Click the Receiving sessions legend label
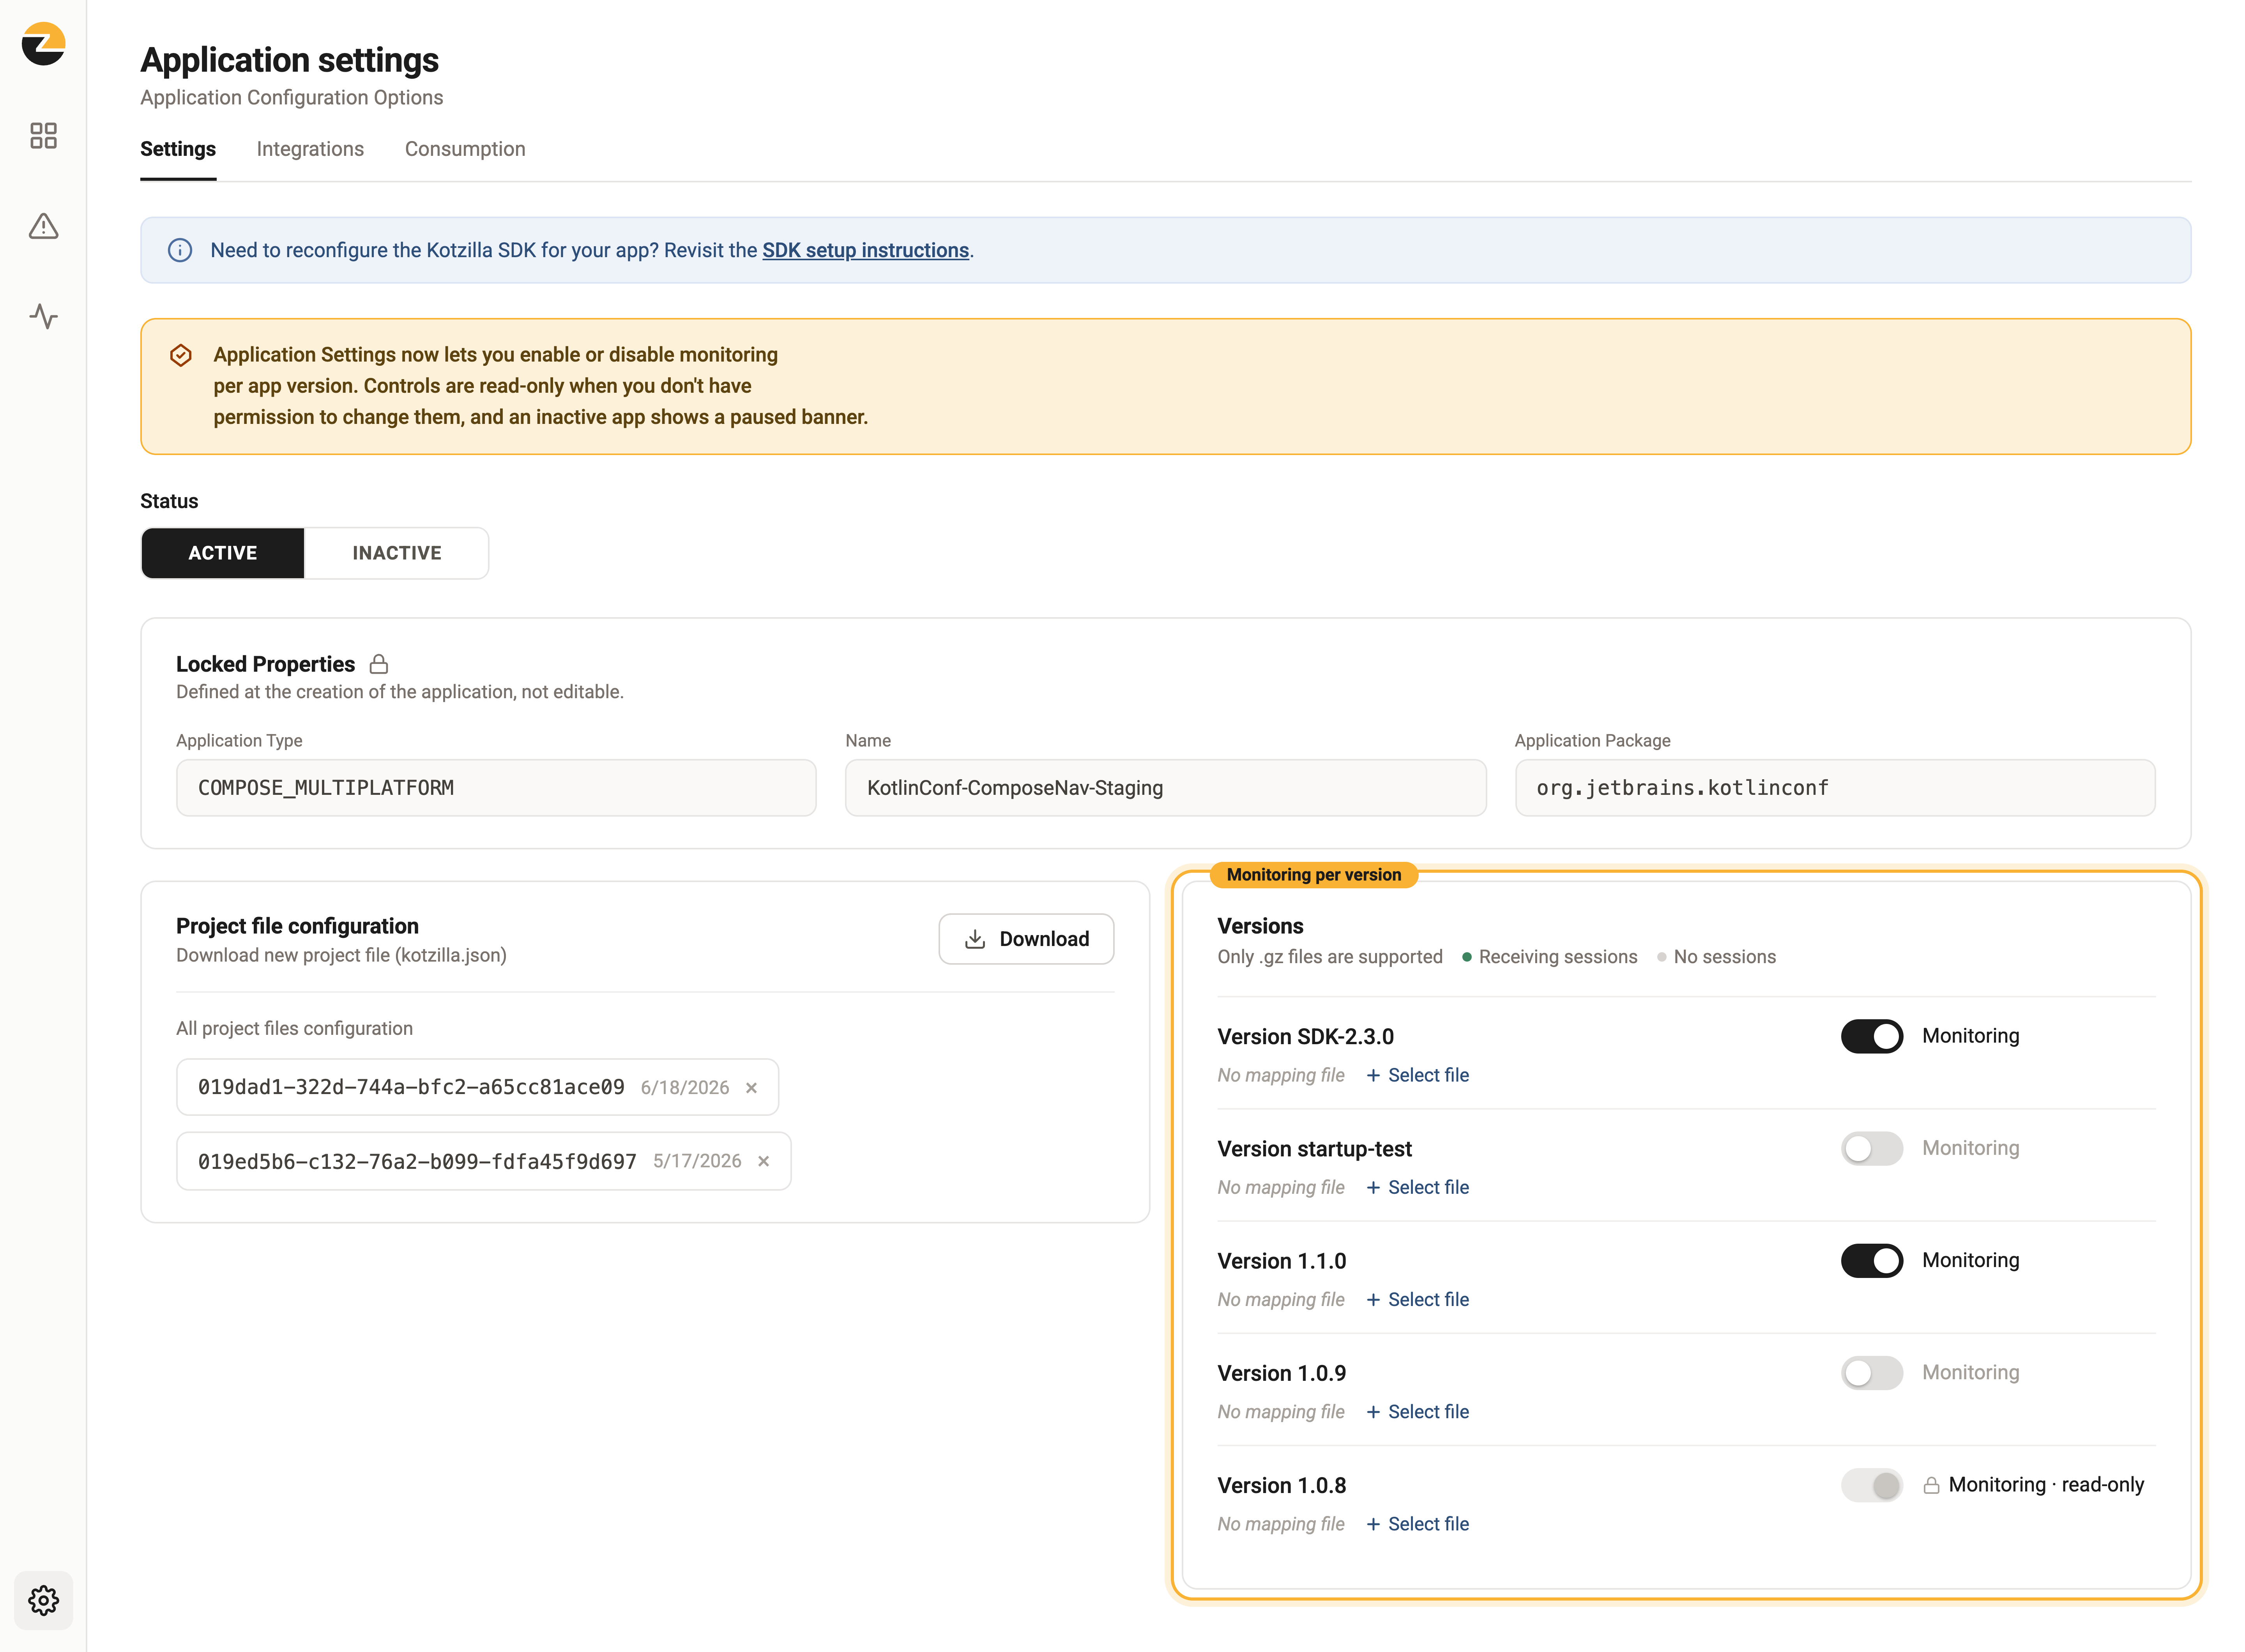This screenshot has width=2245, height=1652. tap(1558, 957)
